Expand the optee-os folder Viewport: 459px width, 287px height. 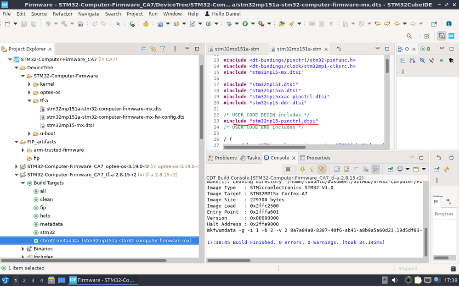[29, 92]
